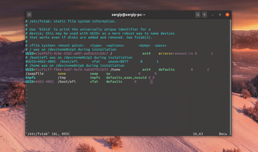The width and height of the screenshot is (258, 152).
Task: Click the "/etc/fstab" 16L, 895C status text
Action: coord(48,134)
